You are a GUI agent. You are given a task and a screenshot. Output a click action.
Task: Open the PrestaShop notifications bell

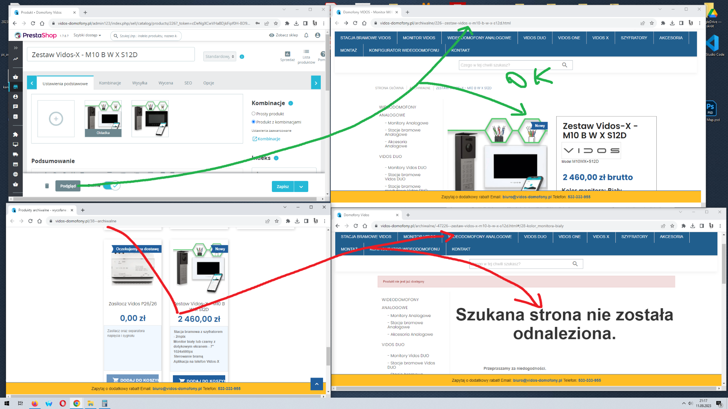click(x=306, y=35)
